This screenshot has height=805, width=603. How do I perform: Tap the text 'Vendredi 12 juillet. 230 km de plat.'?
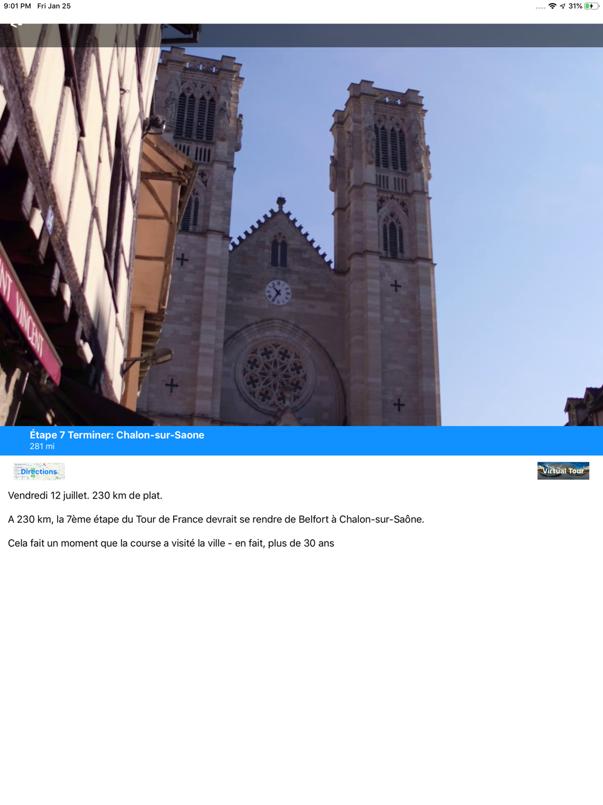pyautogui.click(x=85, y=495)
